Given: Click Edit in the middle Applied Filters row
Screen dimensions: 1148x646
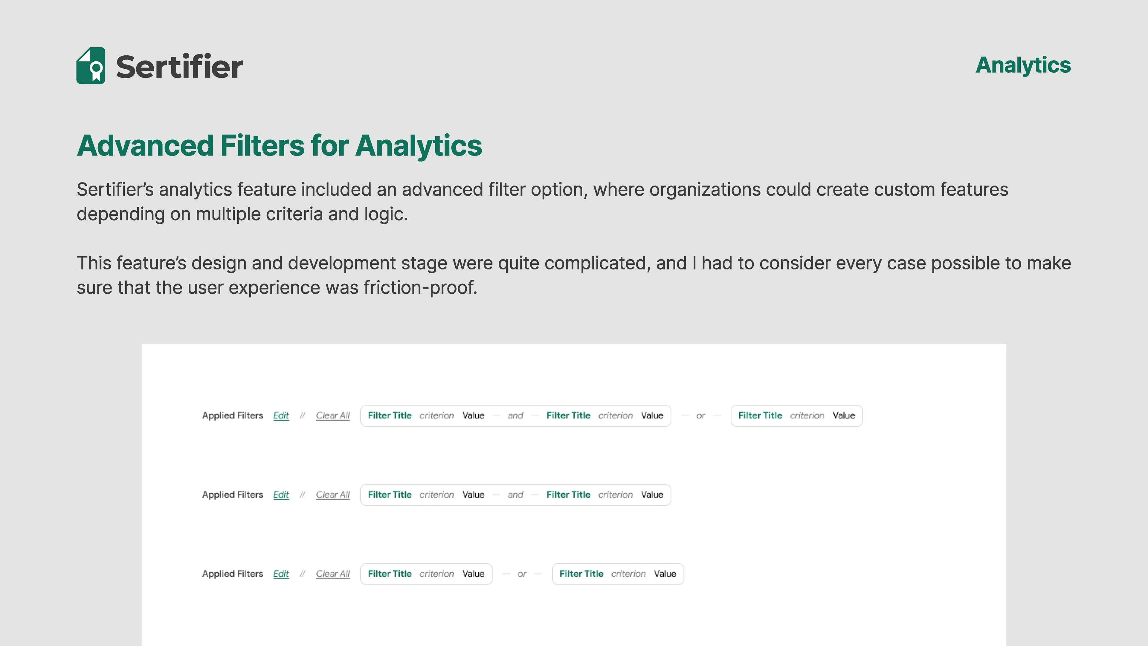Looking at the screenshot, I should (x=281, y=494).
